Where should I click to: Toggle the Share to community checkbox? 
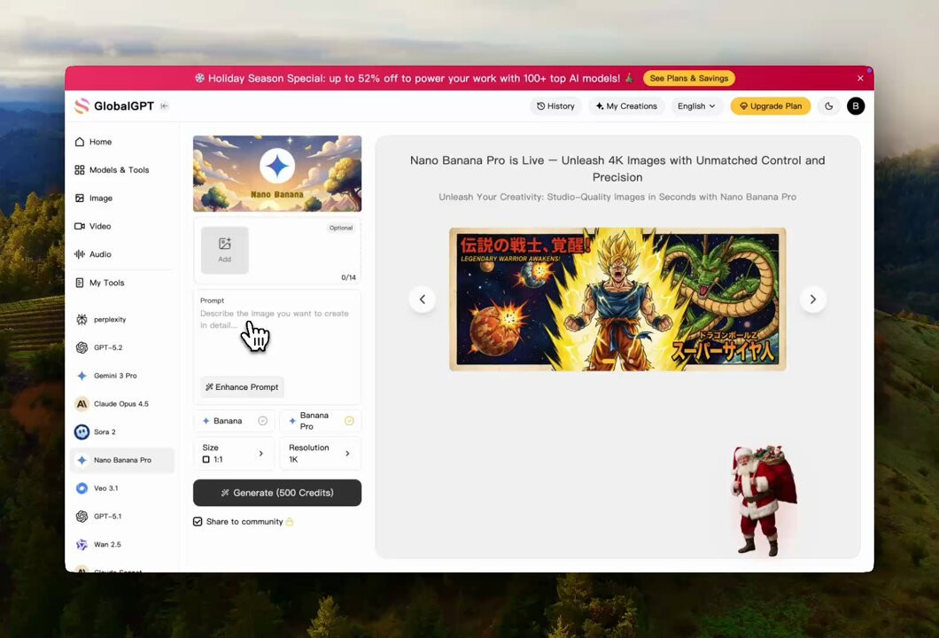point(198,522)
